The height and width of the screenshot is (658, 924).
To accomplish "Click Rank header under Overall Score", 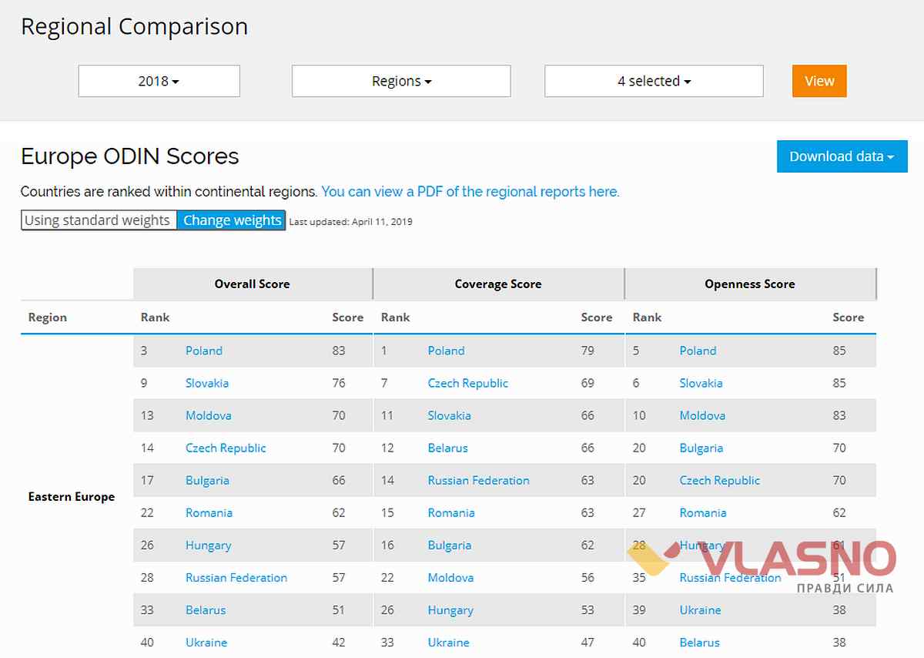I will 155,317.
